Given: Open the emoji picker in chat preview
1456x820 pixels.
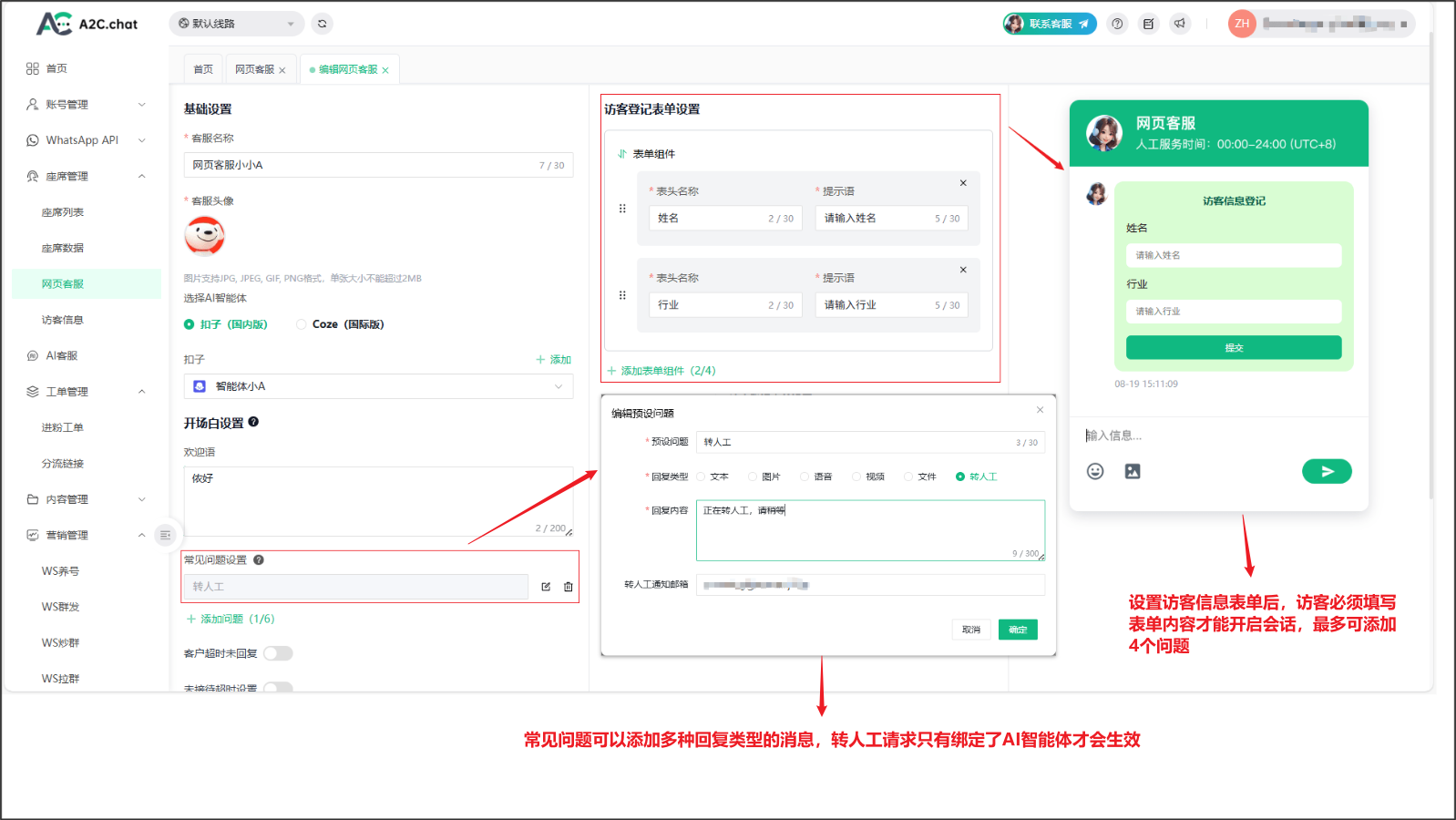Looking at the screenshot, I should (1095, 471).
